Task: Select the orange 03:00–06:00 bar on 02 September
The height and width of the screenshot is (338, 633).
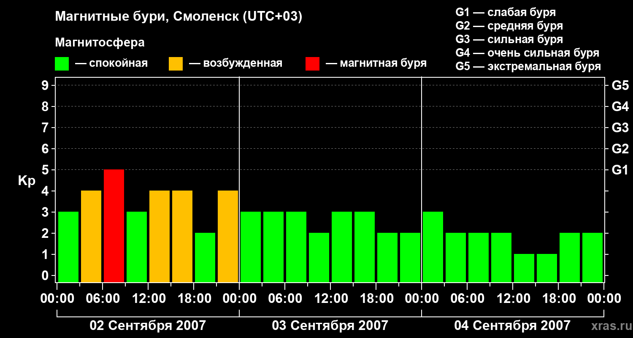Action: click(91, 237)
